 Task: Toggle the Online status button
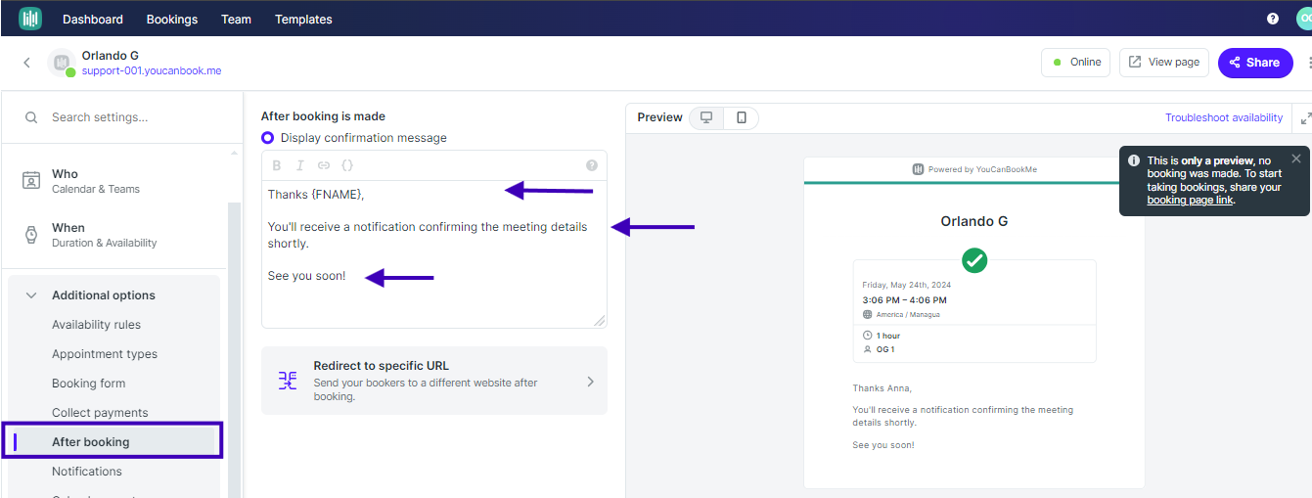point(1075,63)
